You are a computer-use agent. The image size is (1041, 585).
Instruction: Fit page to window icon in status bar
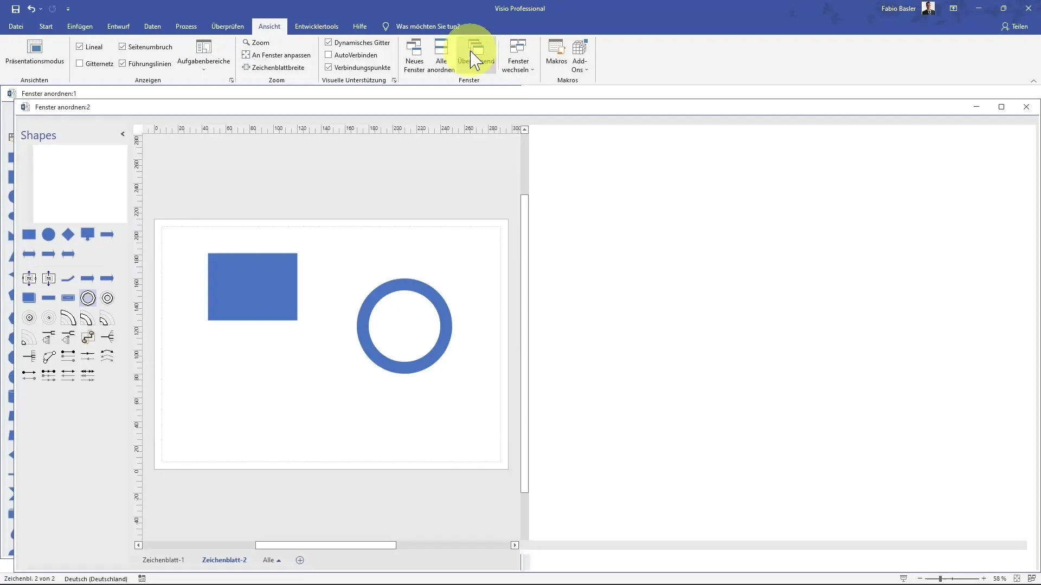point(1017,578)
